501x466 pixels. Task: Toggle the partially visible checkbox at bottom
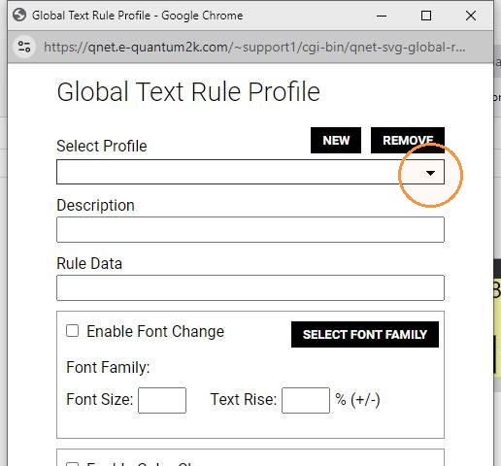tap(72, 464)
